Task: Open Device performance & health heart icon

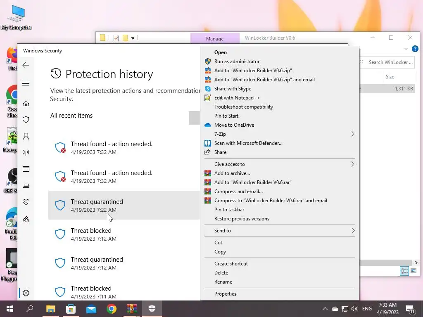Action: 26,202
